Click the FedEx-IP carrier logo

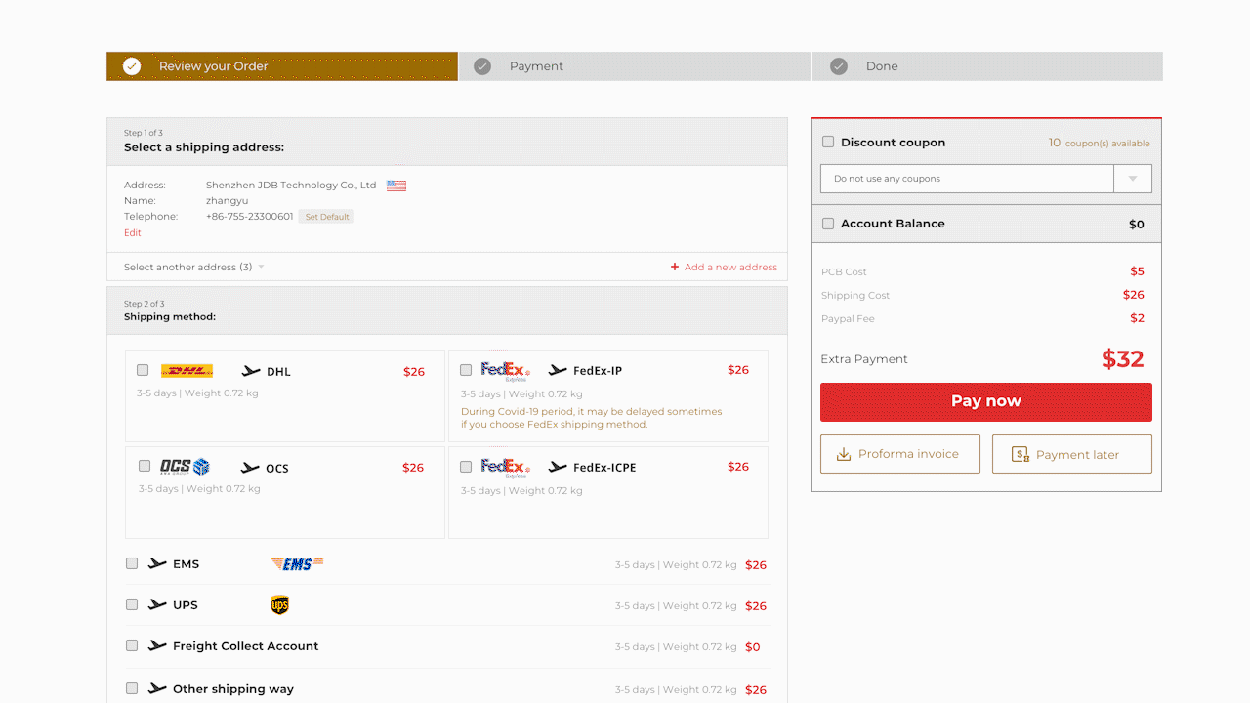tap(505, 370)
